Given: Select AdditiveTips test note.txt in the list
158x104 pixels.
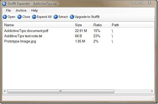Looking at the screenshot, I should pyautogui.click(x=23, y=36).
